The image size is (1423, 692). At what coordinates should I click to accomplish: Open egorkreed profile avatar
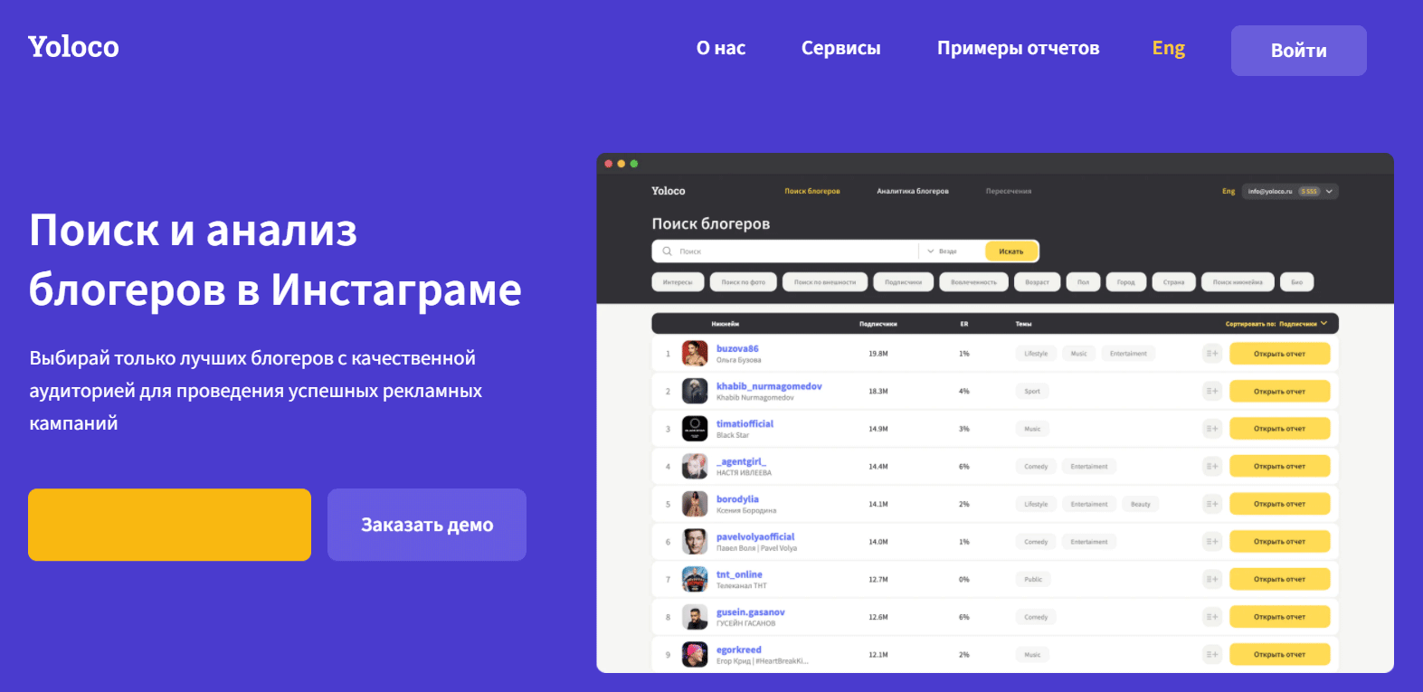695,654
